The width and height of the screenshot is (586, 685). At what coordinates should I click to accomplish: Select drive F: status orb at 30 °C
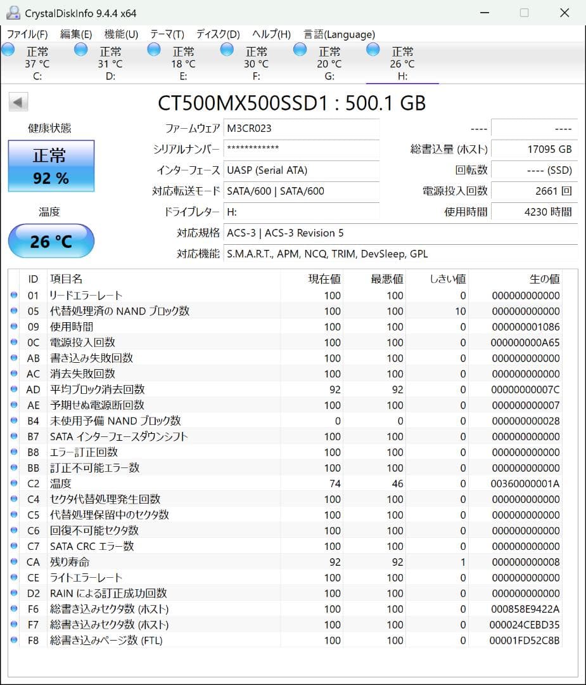227,49
